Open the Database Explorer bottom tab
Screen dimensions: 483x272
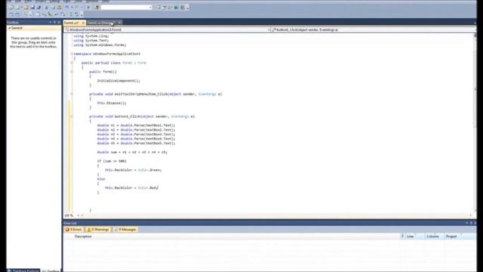pyautogui.click(x=23, y=270)
